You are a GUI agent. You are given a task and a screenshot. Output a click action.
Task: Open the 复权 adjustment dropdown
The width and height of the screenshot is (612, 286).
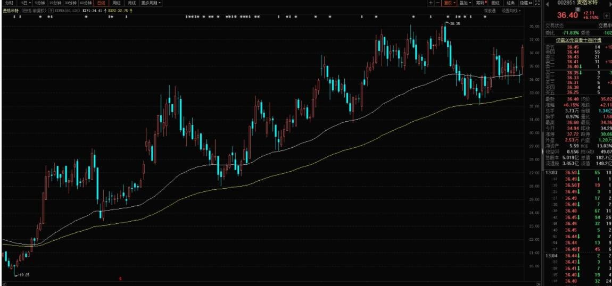449,3
